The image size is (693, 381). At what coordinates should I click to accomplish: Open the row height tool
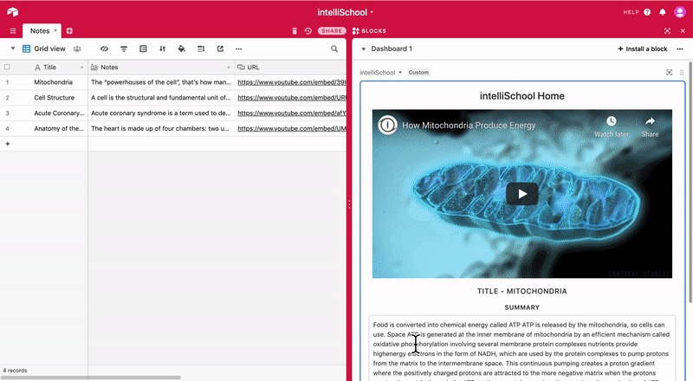tap(201, 48)
